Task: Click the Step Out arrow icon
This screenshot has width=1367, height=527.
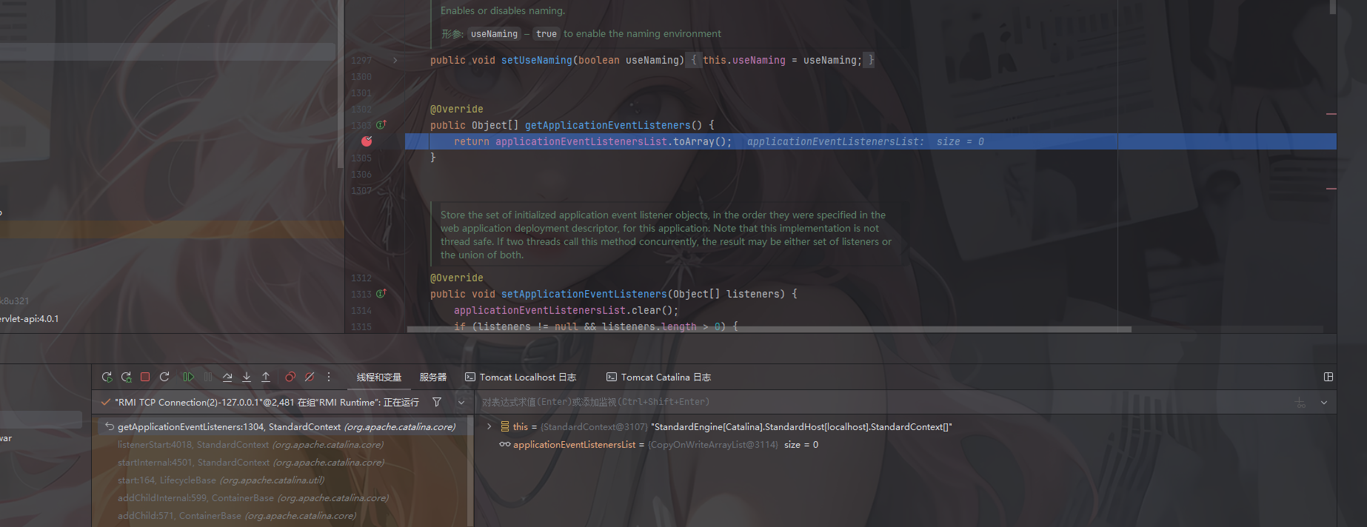Action: 266,377
